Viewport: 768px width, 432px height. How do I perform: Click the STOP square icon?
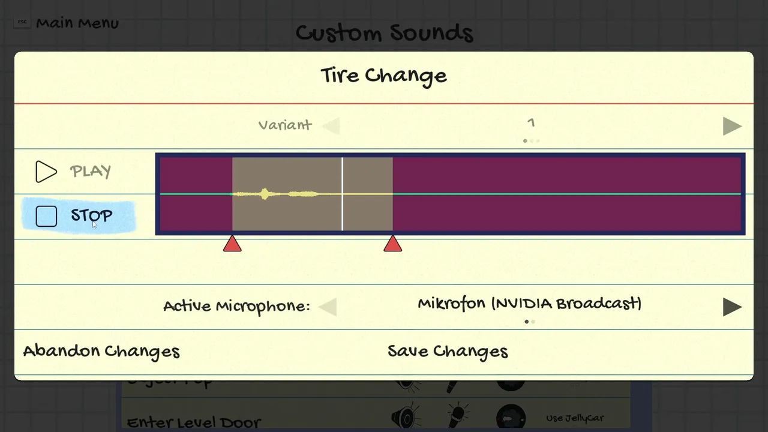point(46,216)
